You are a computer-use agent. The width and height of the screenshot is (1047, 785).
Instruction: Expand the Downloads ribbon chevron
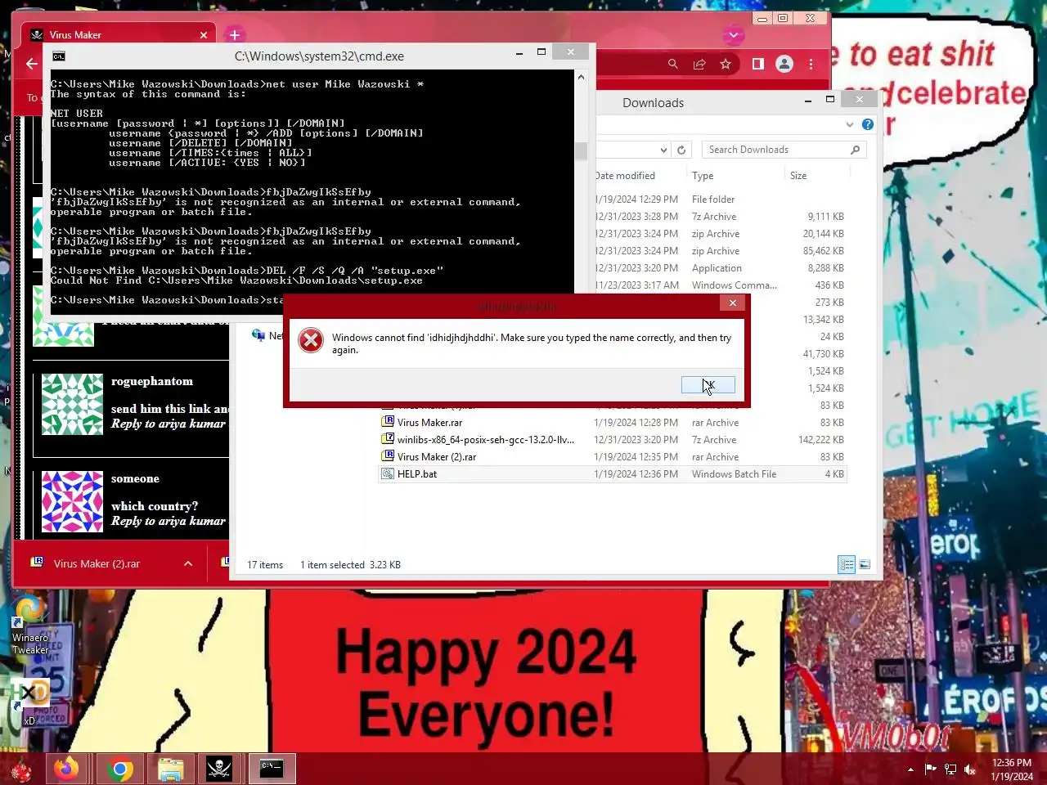coord(850,124)
